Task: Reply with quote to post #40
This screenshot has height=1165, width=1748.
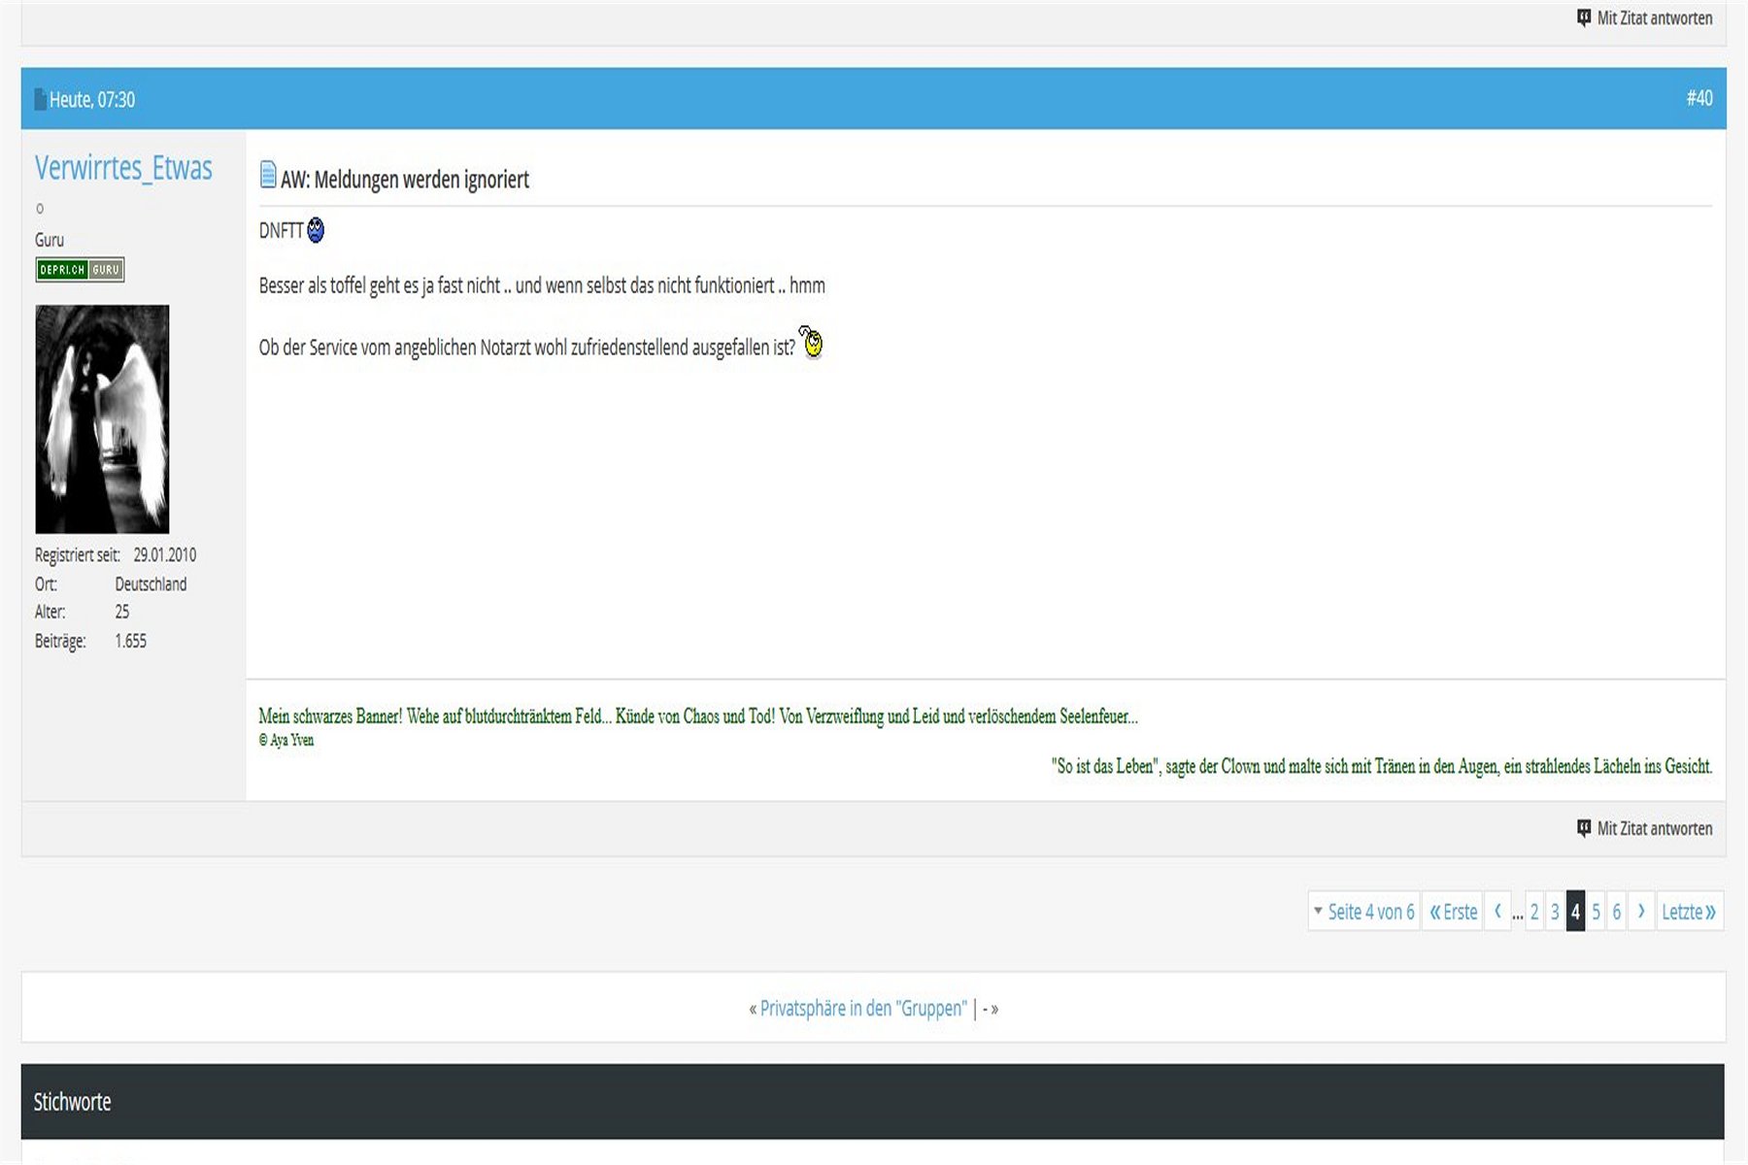Action: pos(1644,828)
